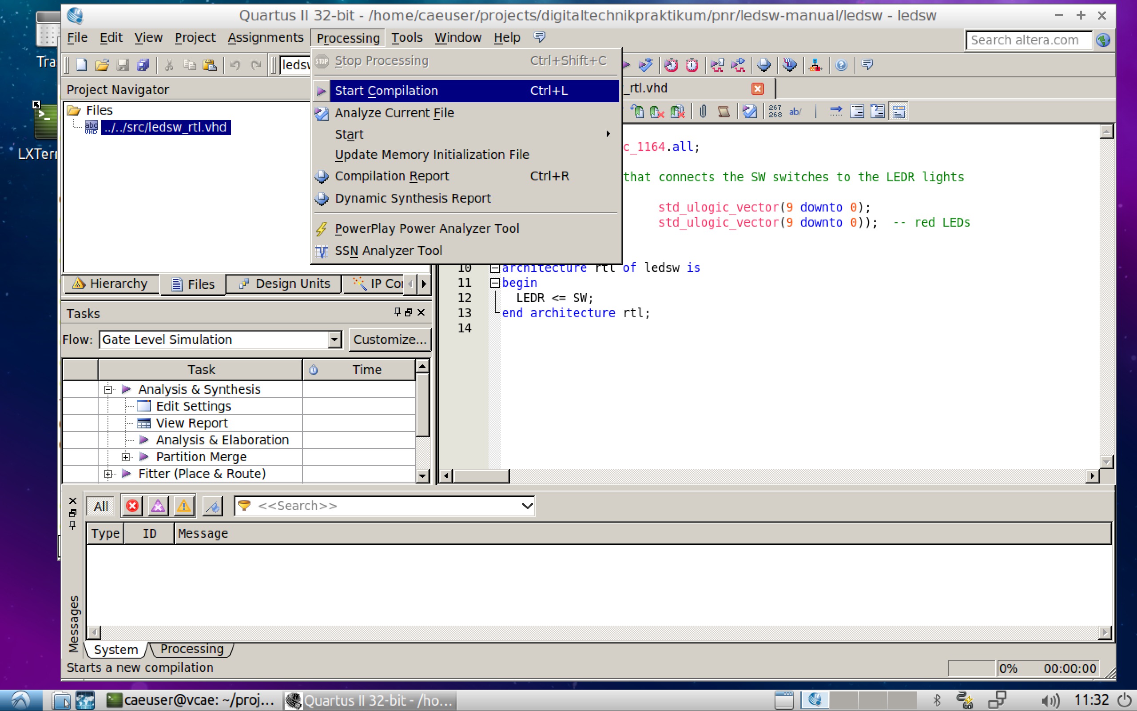Click the blue arrow go to line icon

836,112
